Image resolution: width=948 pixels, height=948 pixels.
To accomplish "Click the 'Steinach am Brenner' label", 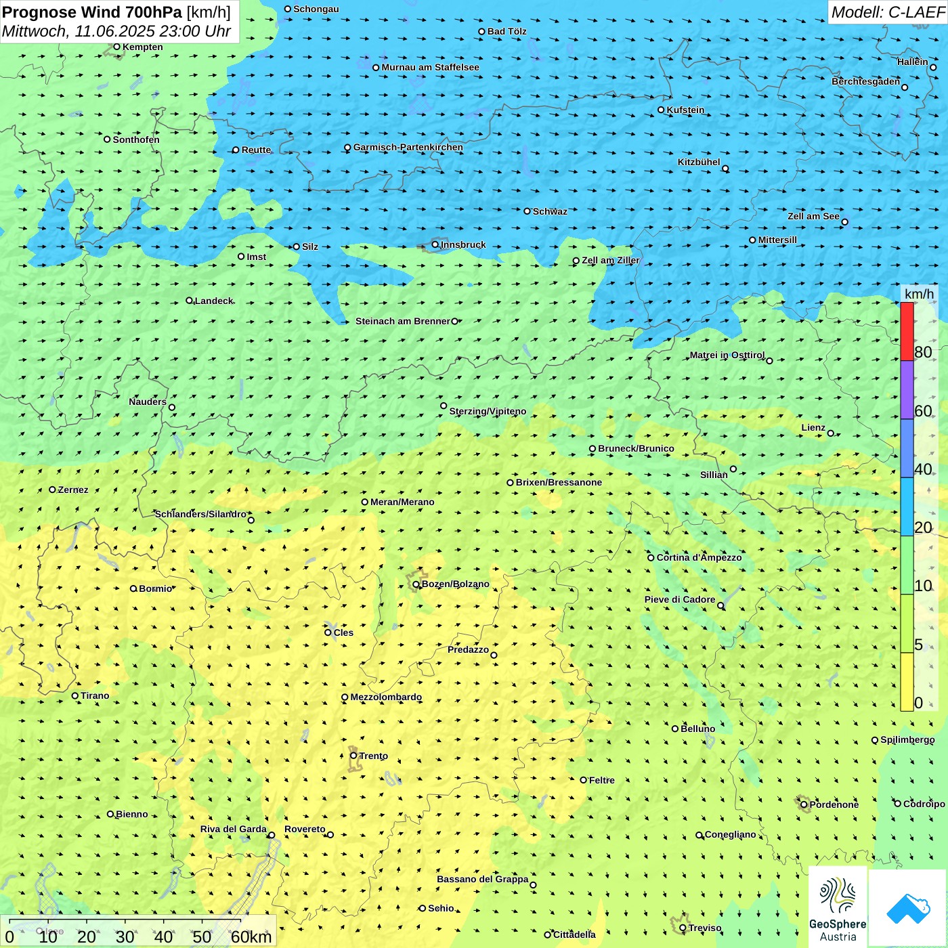I will click(403, 321).
